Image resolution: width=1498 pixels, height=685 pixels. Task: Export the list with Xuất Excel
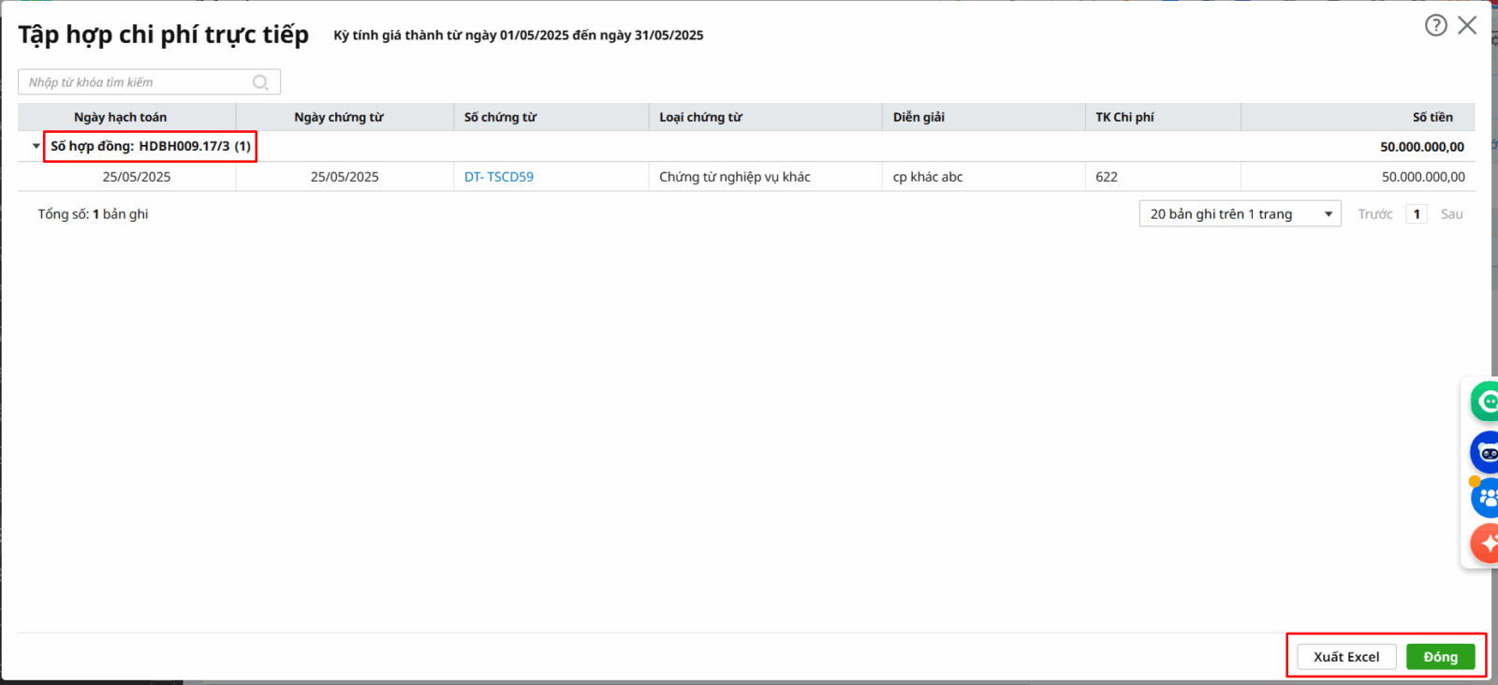click(x=1346, y=657)
